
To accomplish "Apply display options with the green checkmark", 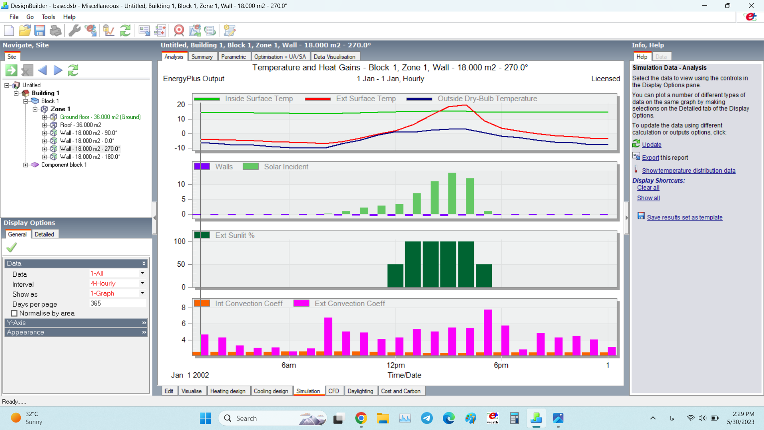I will coord(12,248).
